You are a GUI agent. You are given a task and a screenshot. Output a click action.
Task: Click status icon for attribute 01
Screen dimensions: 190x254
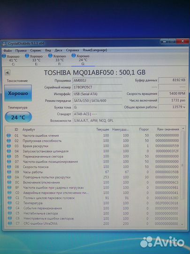point(9,135)
